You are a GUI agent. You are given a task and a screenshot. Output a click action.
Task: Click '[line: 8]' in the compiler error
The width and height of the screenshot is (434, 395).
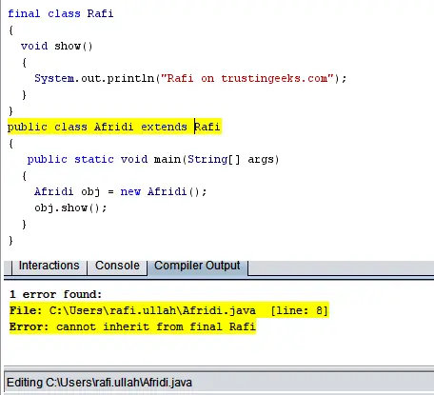coord(299,310)
